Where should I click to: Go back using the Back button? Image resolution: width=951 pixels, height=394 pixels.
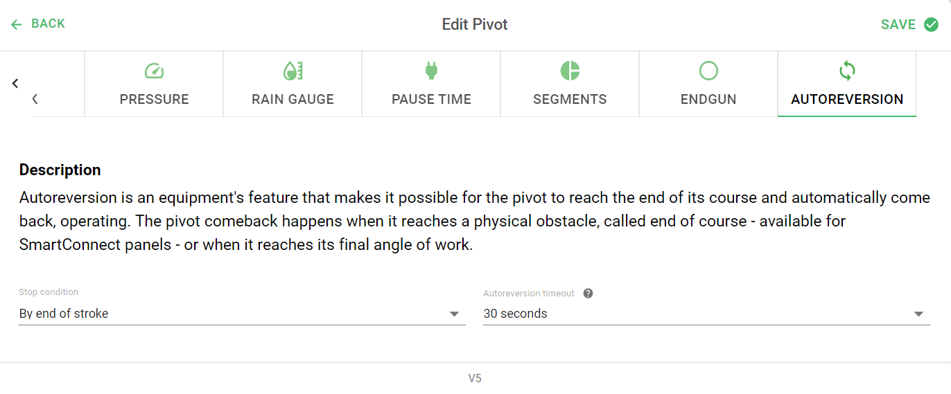38,24
